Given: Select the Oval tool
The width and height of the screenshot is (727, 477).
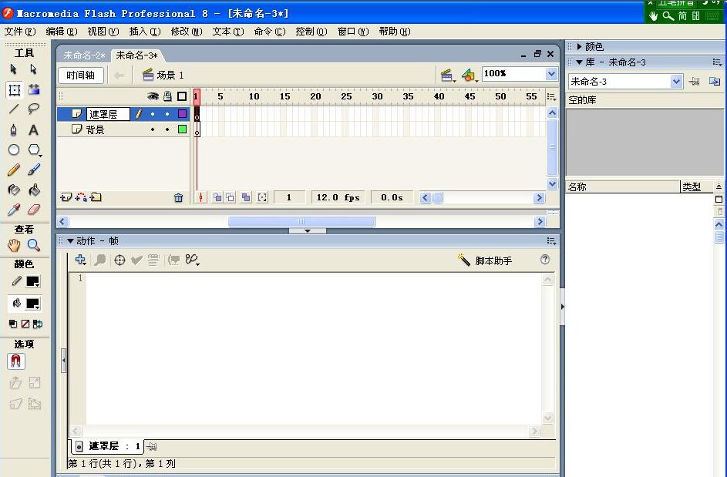Looking at the screenshot, I should [x=14, y=149].
